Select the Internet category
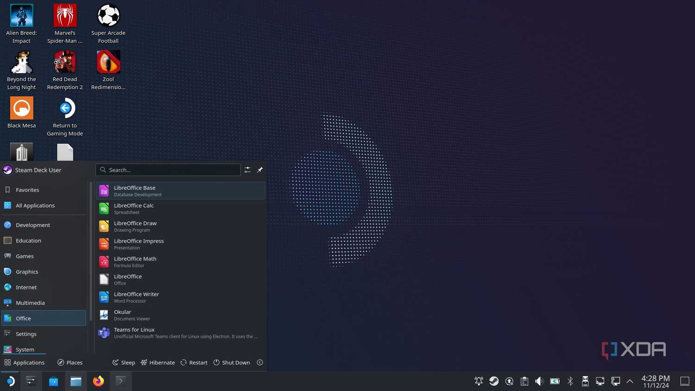The width and height of the screenshot is (695, 391). click(x=44, y=287)
